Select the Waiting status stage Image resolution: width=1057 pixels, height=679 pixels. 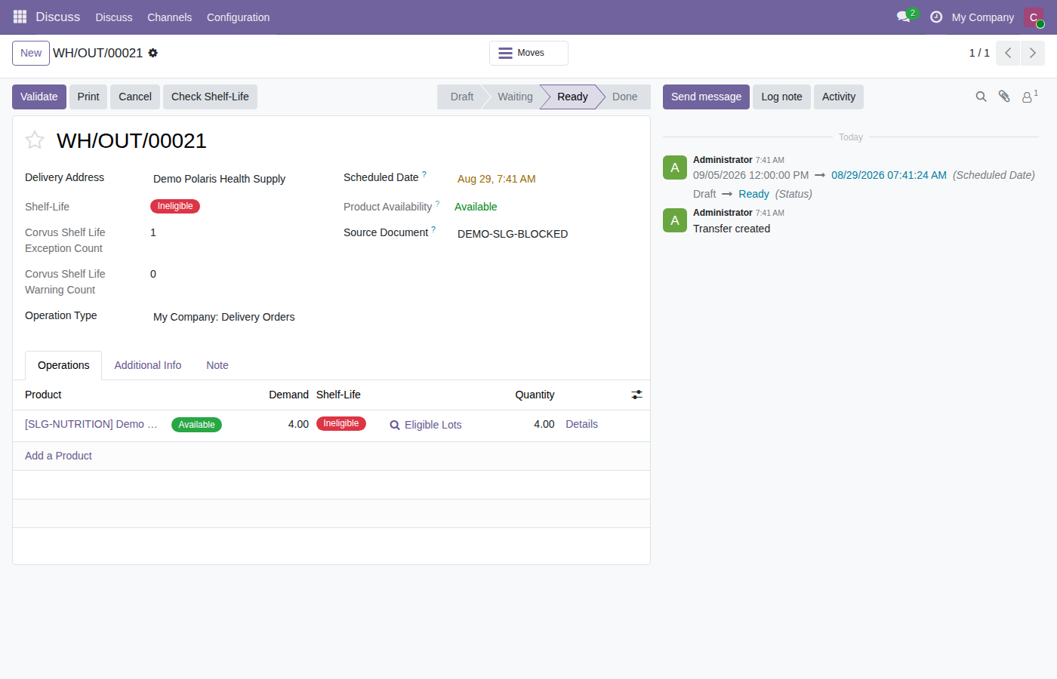pos(515,97)
